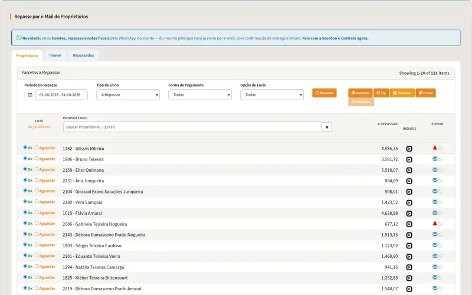The image size is (472, 295).
Task: Select Aguardar radio for Flávia Amaral
Action: pos(37,212)
